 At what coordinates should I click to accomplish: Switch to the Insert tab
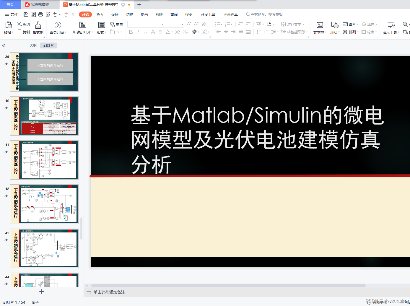(100, 14)
